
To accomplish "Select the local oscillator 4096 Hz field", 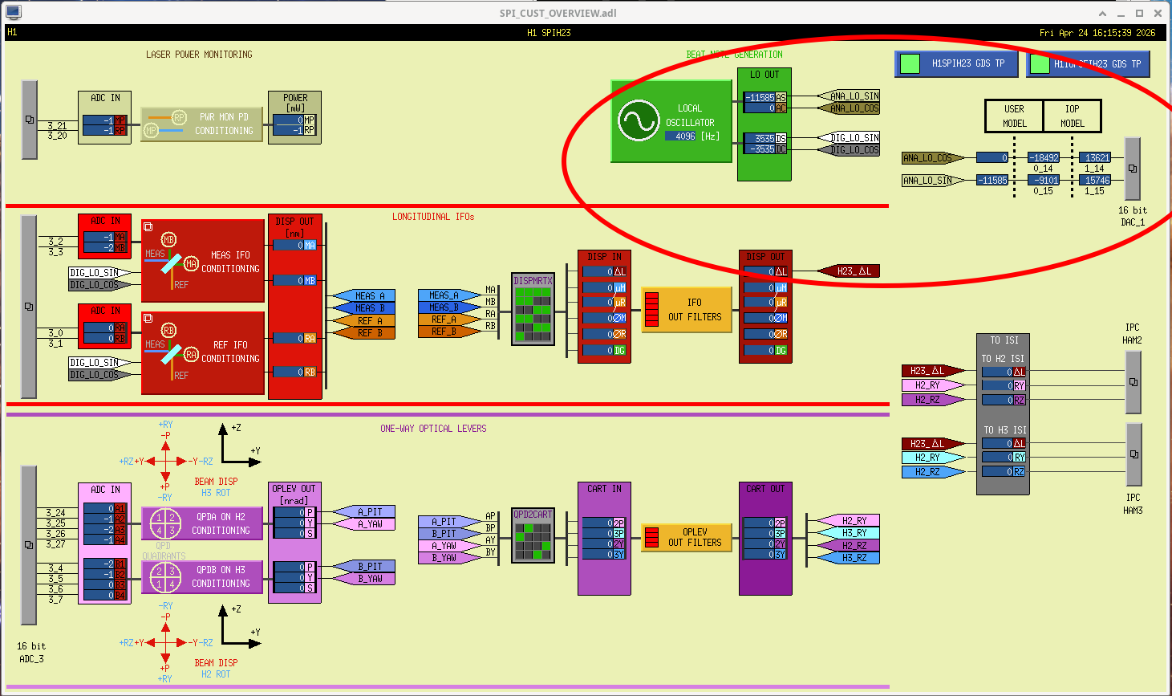I will 680,136.
